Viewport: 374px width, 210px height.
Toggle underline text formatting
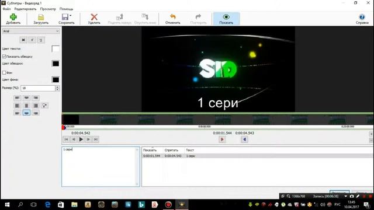tap(41, 40)
